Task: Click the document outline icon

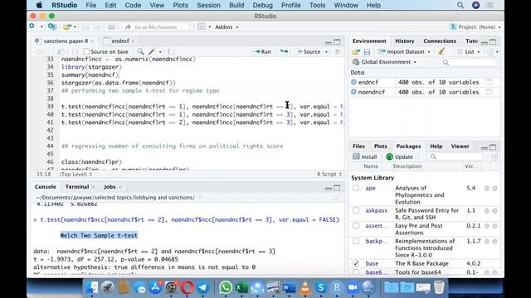Action: pos(337,51)
